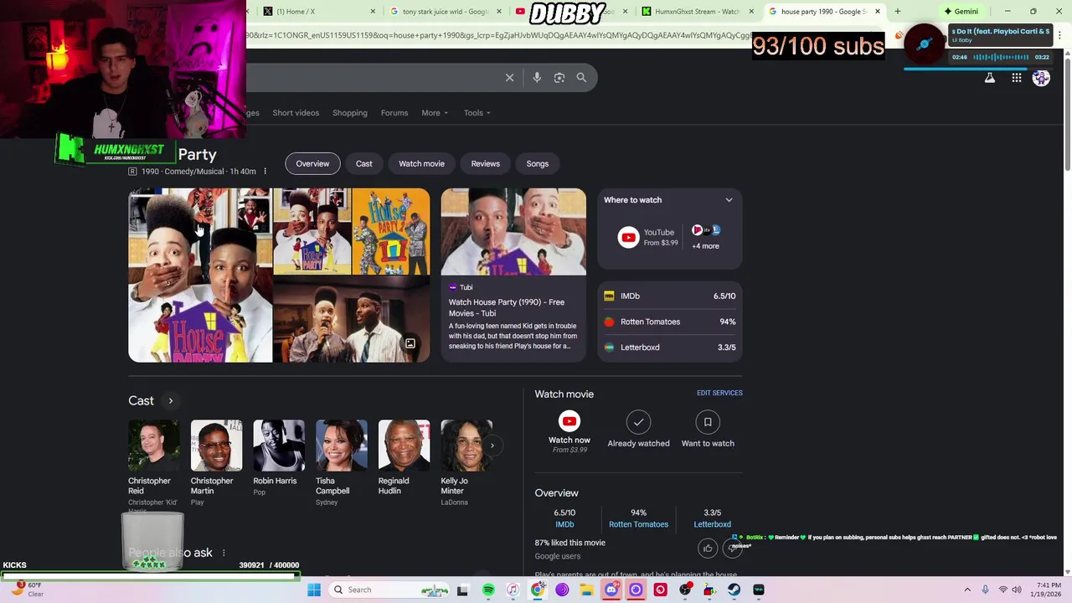
Task: Open Kelly Jo Minter cast card
Action: click(x=466, y=463)
